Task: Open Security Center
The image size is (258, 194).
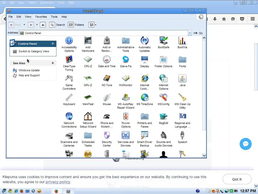Action: pyautogui.click(x=107, y=139)
